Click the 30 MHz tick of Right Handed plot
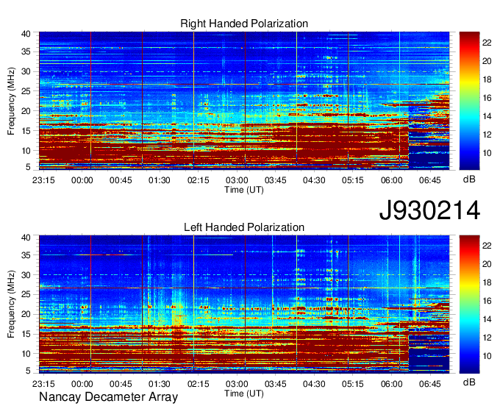The width and height of the screenshot is (500, 406). [x=26, y=71]
